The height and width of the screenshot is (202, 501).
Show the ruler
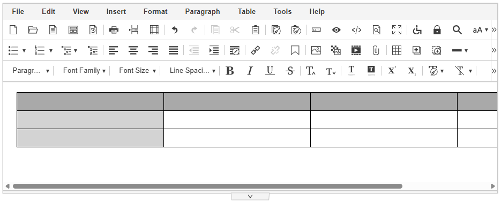pyautogui.click(x=316, y=30)
